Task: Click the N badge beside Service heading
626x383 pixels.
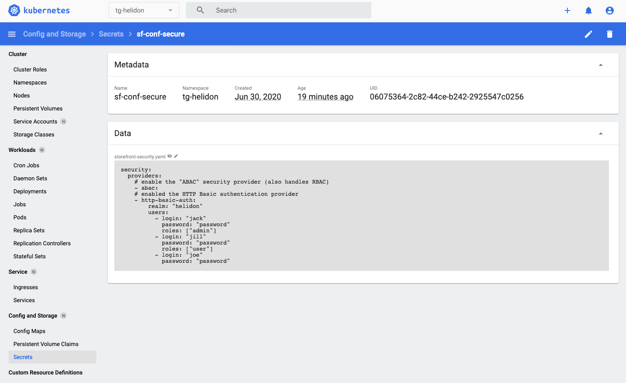Action: coord(34,272)
